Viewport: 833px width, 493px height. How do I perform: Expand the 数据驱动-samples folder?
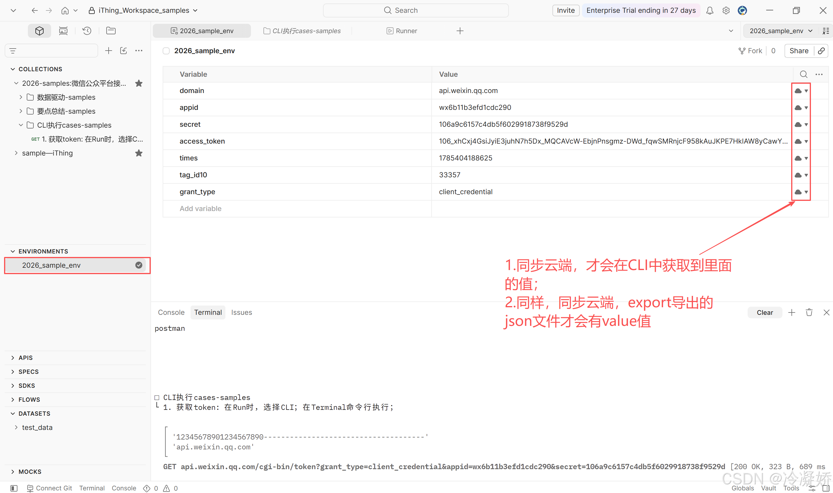(x=21, y=97)
